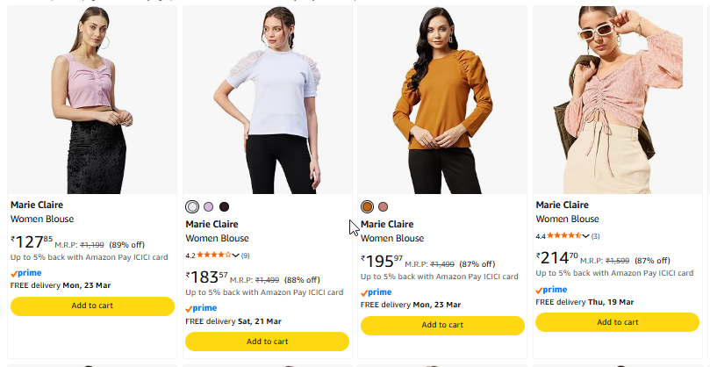
Task: Expand the 4.4 star rating popover chevron
Action: [x=585, y=236]
